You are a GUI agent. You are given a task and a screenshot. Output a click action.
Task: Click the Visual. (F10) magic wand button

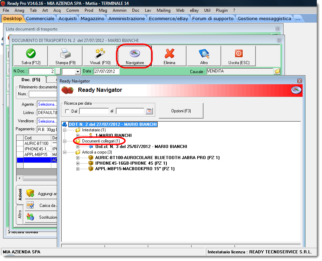pyautogui.click(x=100, y=56)
